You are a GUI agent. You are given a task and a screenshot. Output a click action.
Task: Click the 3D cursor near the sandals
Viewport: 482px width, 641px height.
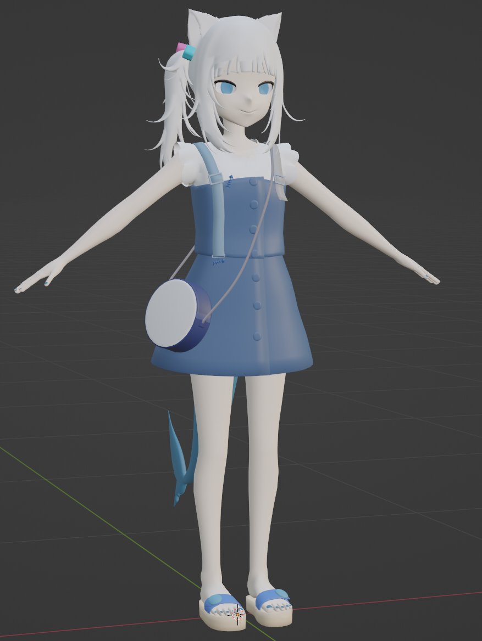click(237, 614)
